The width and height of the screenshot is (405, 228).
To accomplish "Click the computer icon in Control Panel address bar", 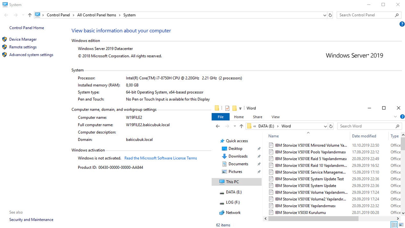I will point(38,15).
